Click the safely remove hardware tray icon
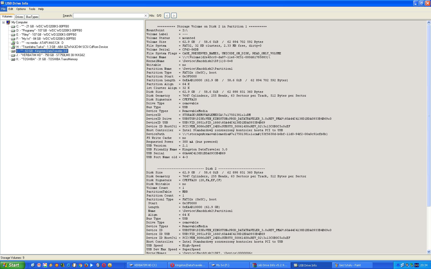This screenshot has width=431, height=269. 412,265
